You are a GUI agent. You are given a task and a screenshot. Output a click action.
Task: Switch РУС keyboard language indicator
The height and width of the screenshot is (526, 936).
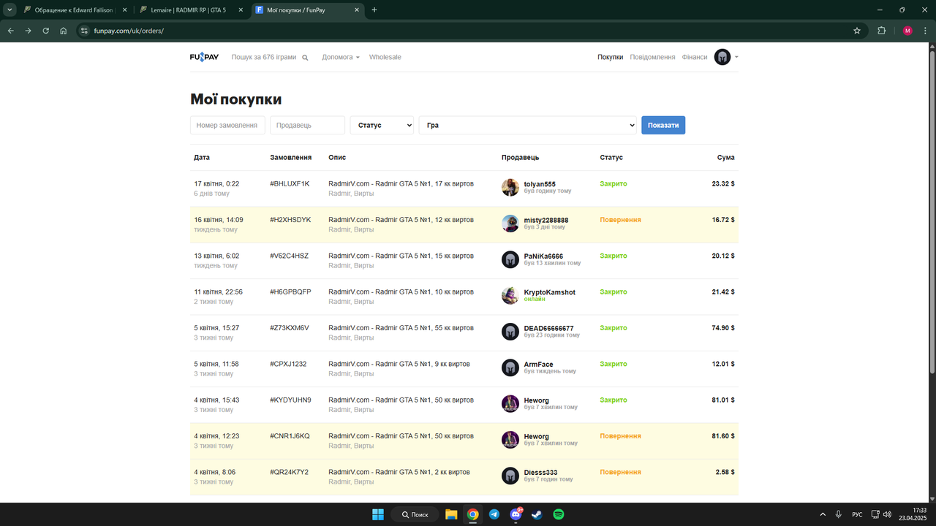[857, 514]
